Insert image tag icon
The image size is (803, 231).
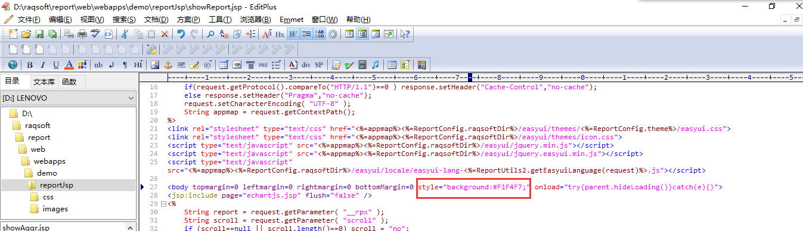coord(154,65)
